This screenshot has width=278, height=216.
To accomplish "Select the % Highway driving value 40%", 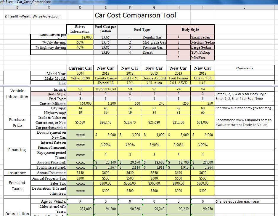I will pos(80,47).
